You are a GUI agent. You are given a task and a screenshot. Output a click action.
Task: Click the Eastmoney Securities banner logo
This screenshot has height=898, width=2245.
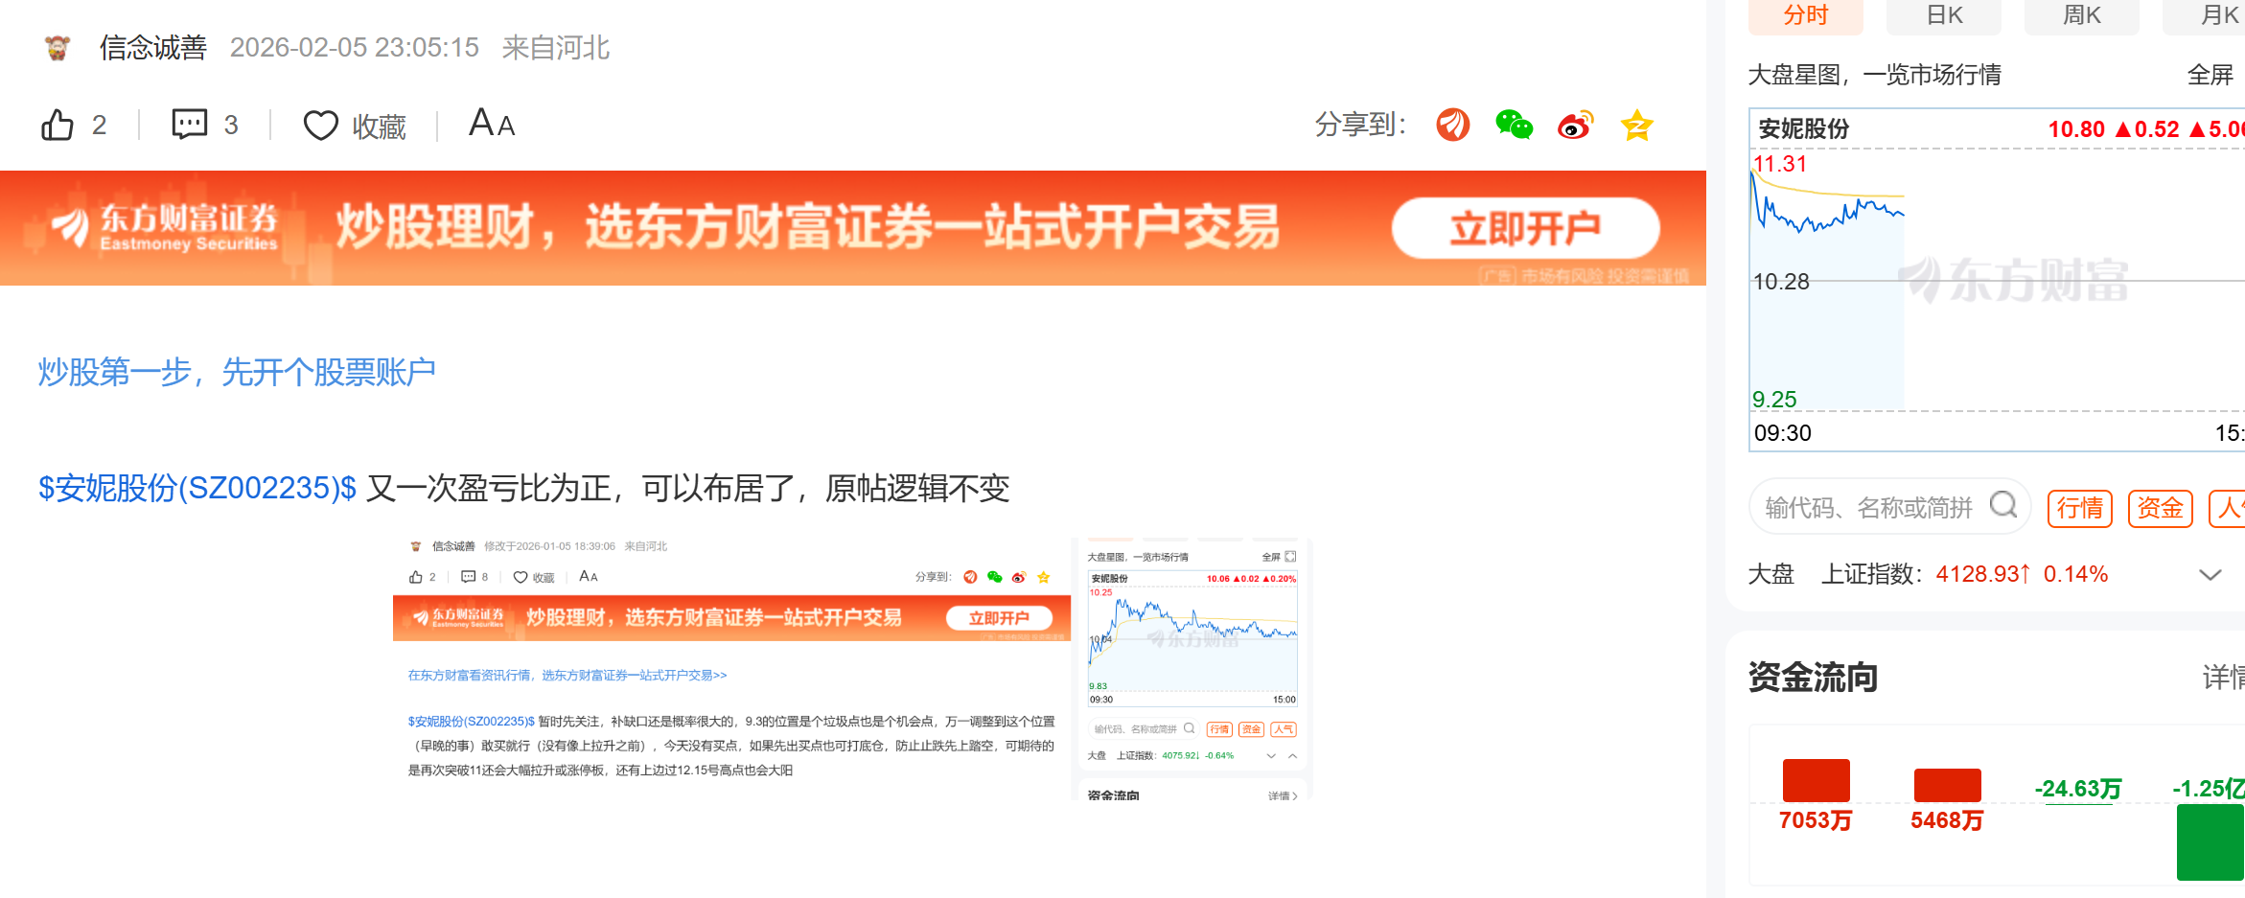coord(165,228)
